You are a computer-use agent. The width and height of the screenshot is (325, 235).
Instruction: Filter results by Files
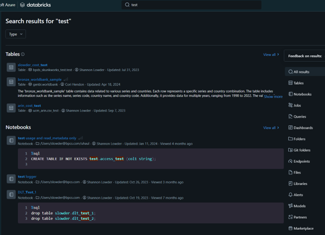295,172
